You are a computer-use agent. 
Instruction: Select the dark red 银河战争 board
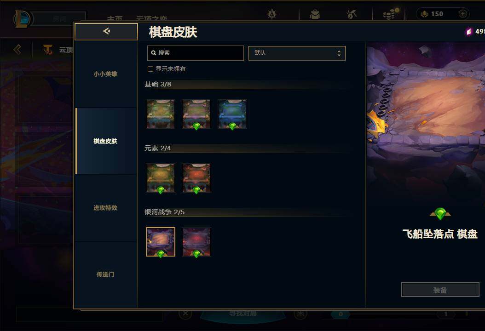click(196, 242)
